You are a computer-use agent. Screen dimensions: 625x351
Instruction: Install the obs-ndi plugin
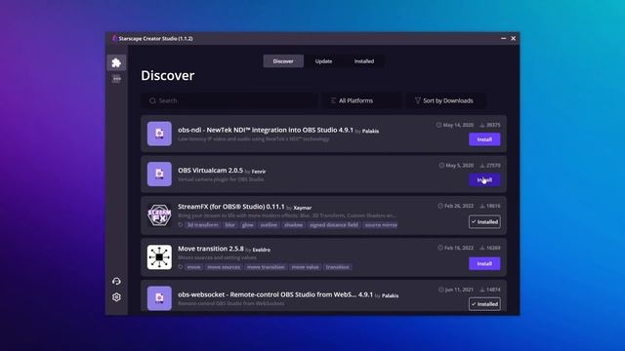(484, 139)
